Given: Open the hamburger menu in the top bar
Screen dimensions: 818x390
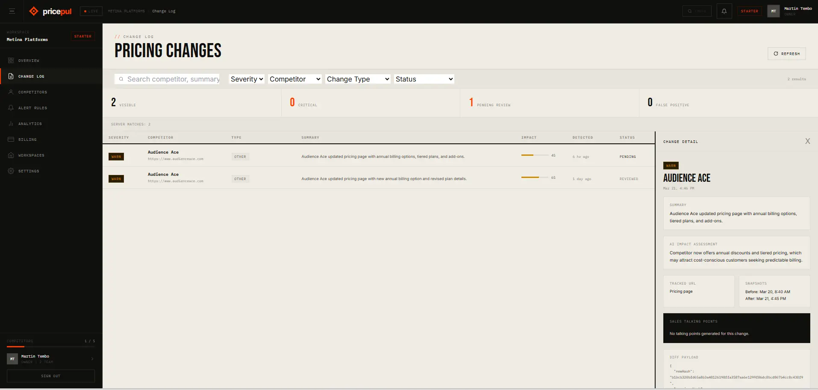Looking at the screenshot, I should [x=12, y=11].
